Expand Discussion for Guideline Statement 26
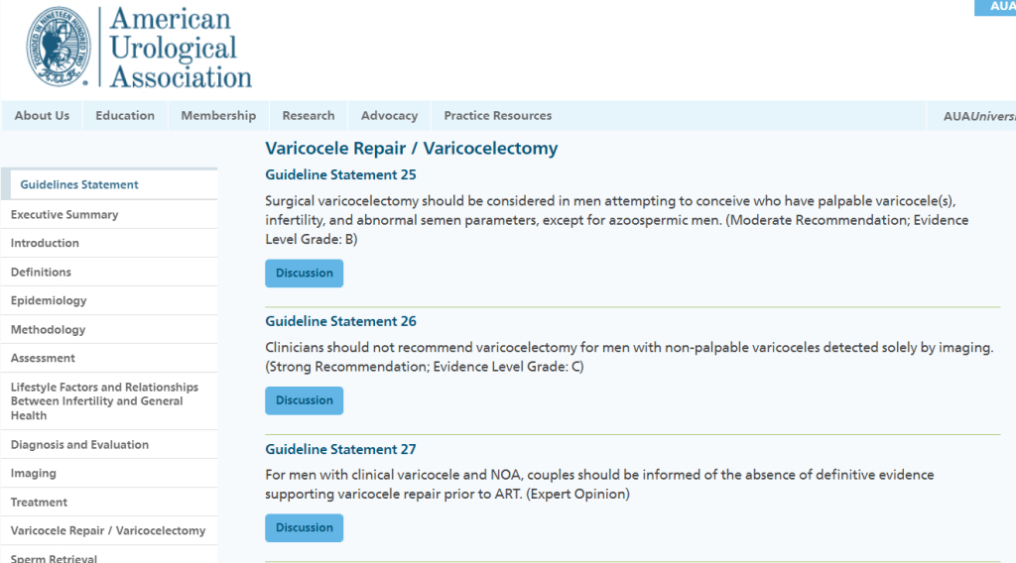Viewport: 1016px width, 563px height. point(304,400)
